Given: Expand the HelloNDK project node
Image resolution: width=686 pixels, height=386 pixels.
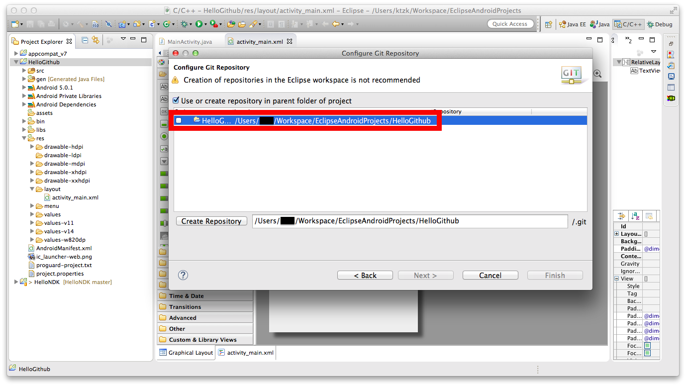Looking at the screenshot, I should tap(16, 282).
